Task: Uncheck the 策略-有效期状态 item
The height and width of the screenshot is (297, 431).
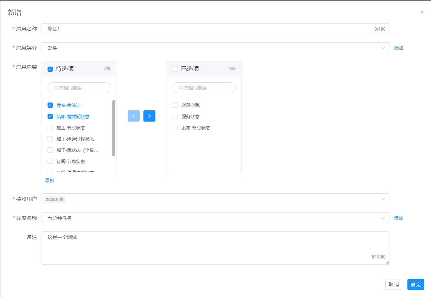Action: coord(50,116)
